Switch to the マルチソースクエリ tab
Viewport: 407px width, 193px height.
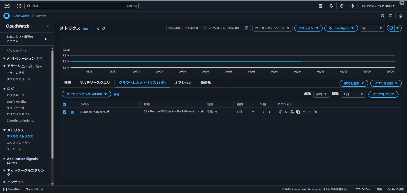[x=95, y=83]
